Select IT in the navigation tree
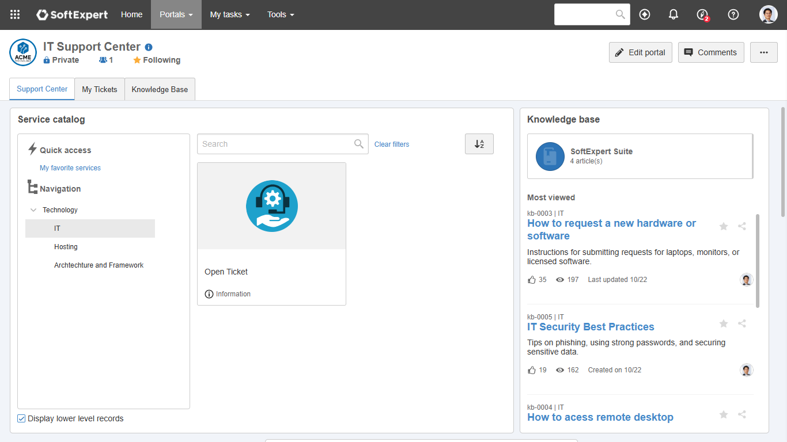Viewport: 787px width, 442px height. click(90, 228)
